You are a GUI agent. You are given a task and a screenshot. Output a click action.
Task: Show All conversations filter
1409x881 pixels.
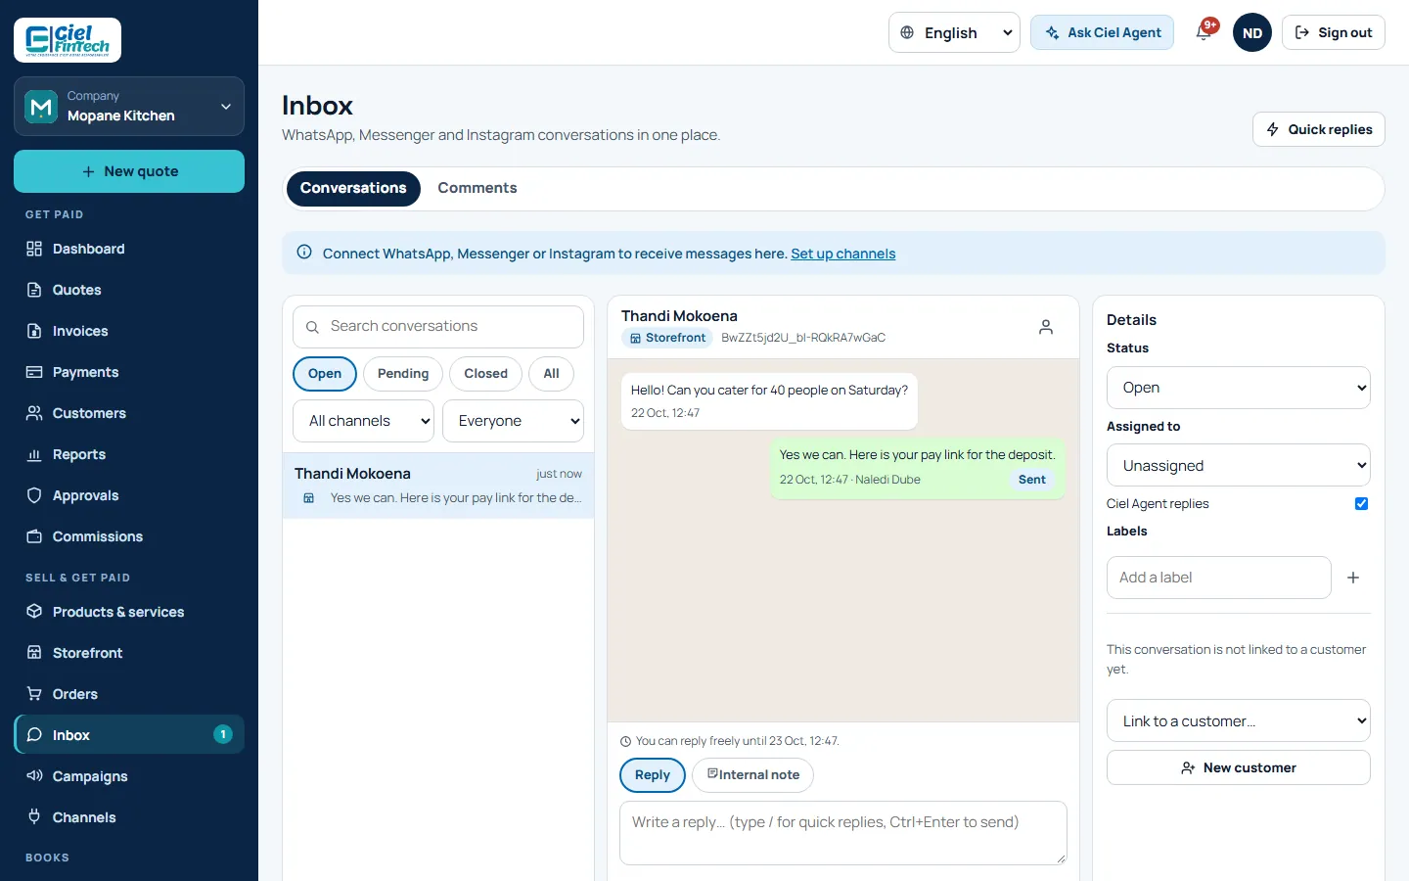click(x=552, y=374)
